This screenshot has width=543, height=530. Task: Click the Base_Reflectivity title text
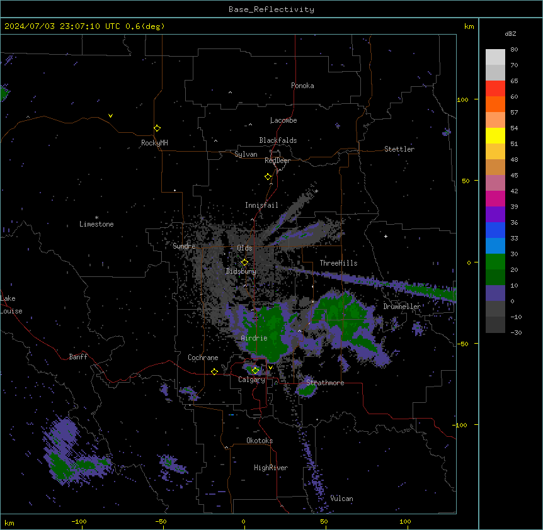pyautogui.click(x=271, y=9)
